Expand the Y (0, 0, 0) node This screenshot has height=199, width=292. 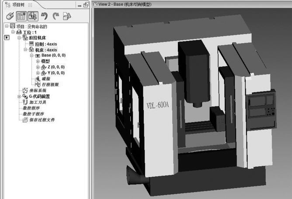[38, 73]
